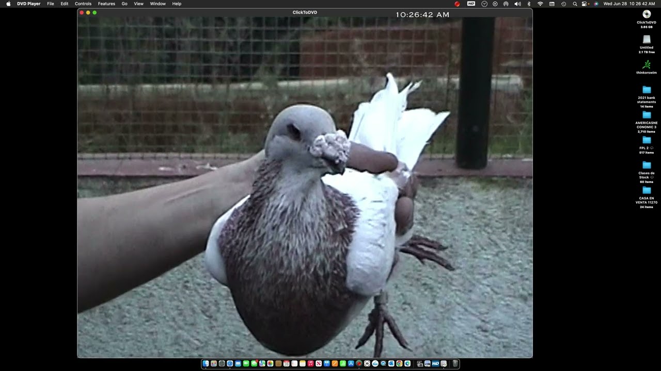Image resolution: width=661 pixels, height=371 pixels.
Task: Open the Edit menu
Action: [x=65, y=4]
